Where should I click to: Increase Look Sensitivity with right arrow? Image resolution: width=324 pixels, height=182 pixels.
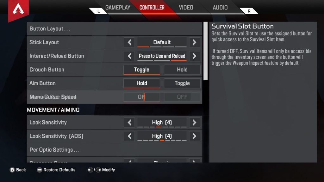click(195, 122)
